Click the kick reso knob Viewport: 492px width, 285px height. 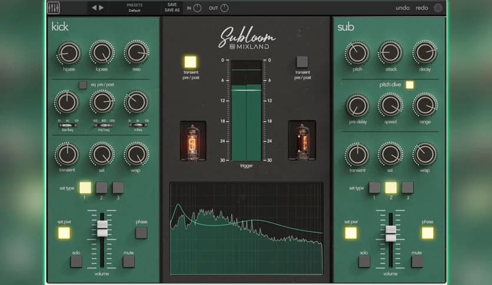[x=137, y=52]
